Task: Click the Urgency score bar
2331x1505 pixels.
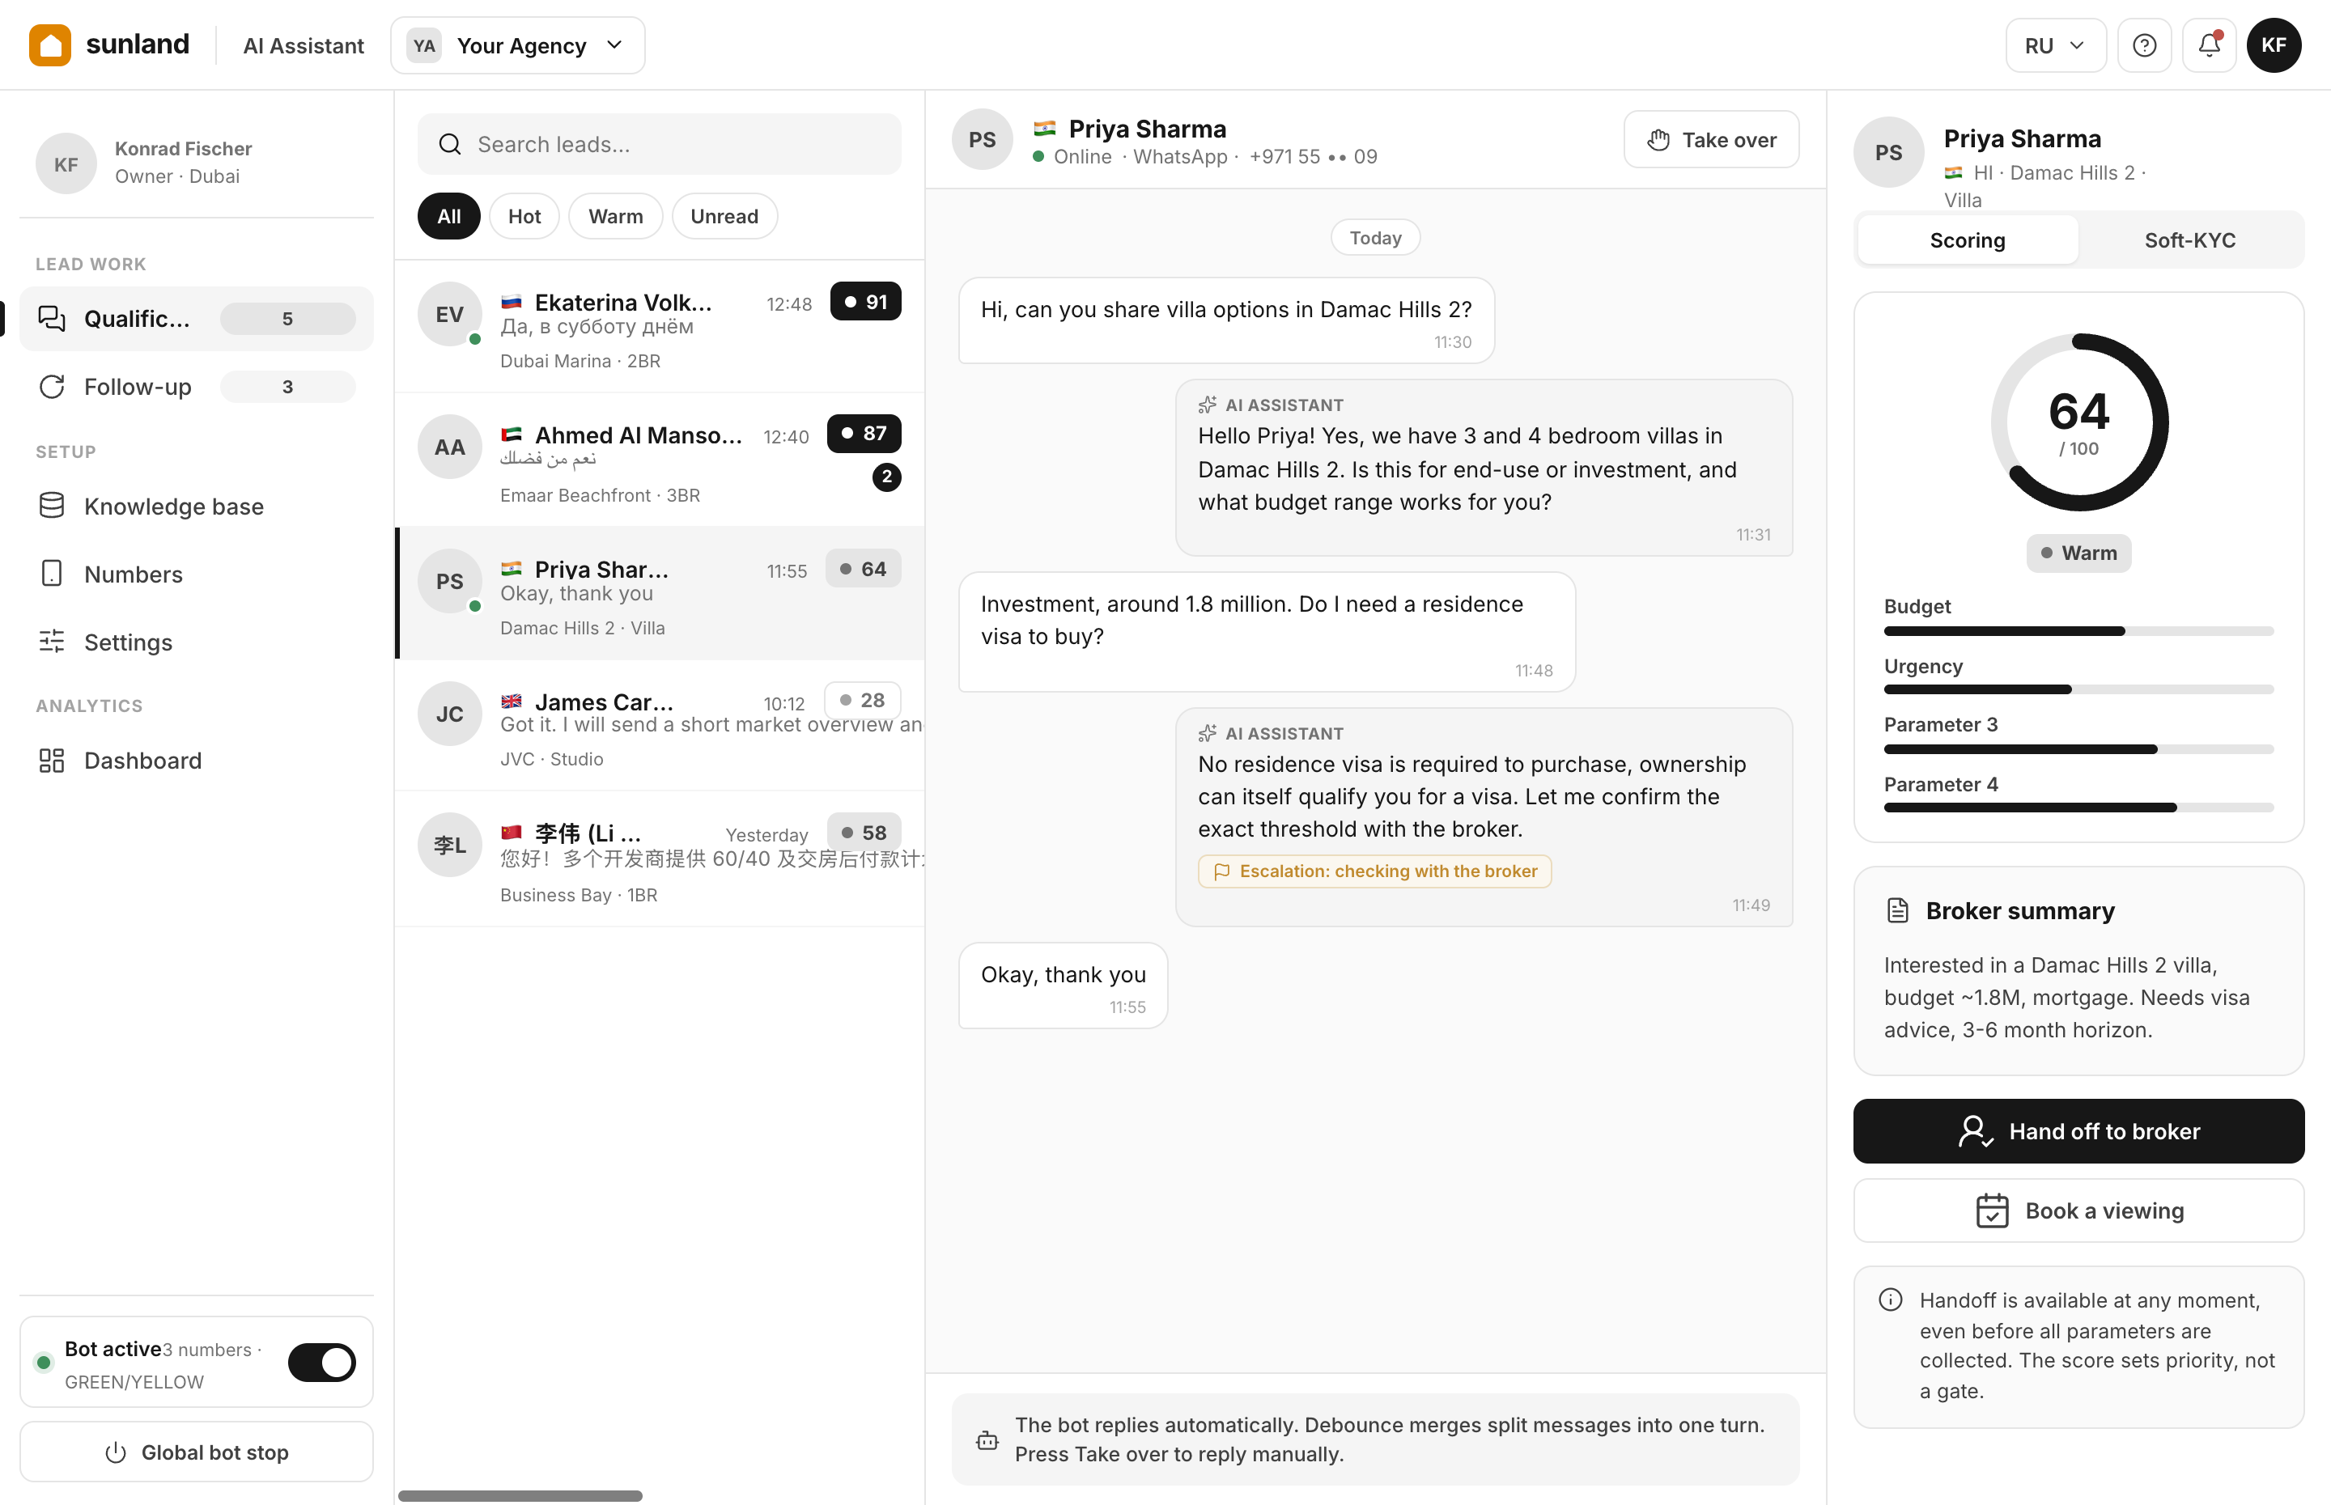Action: coord(2078,690)
